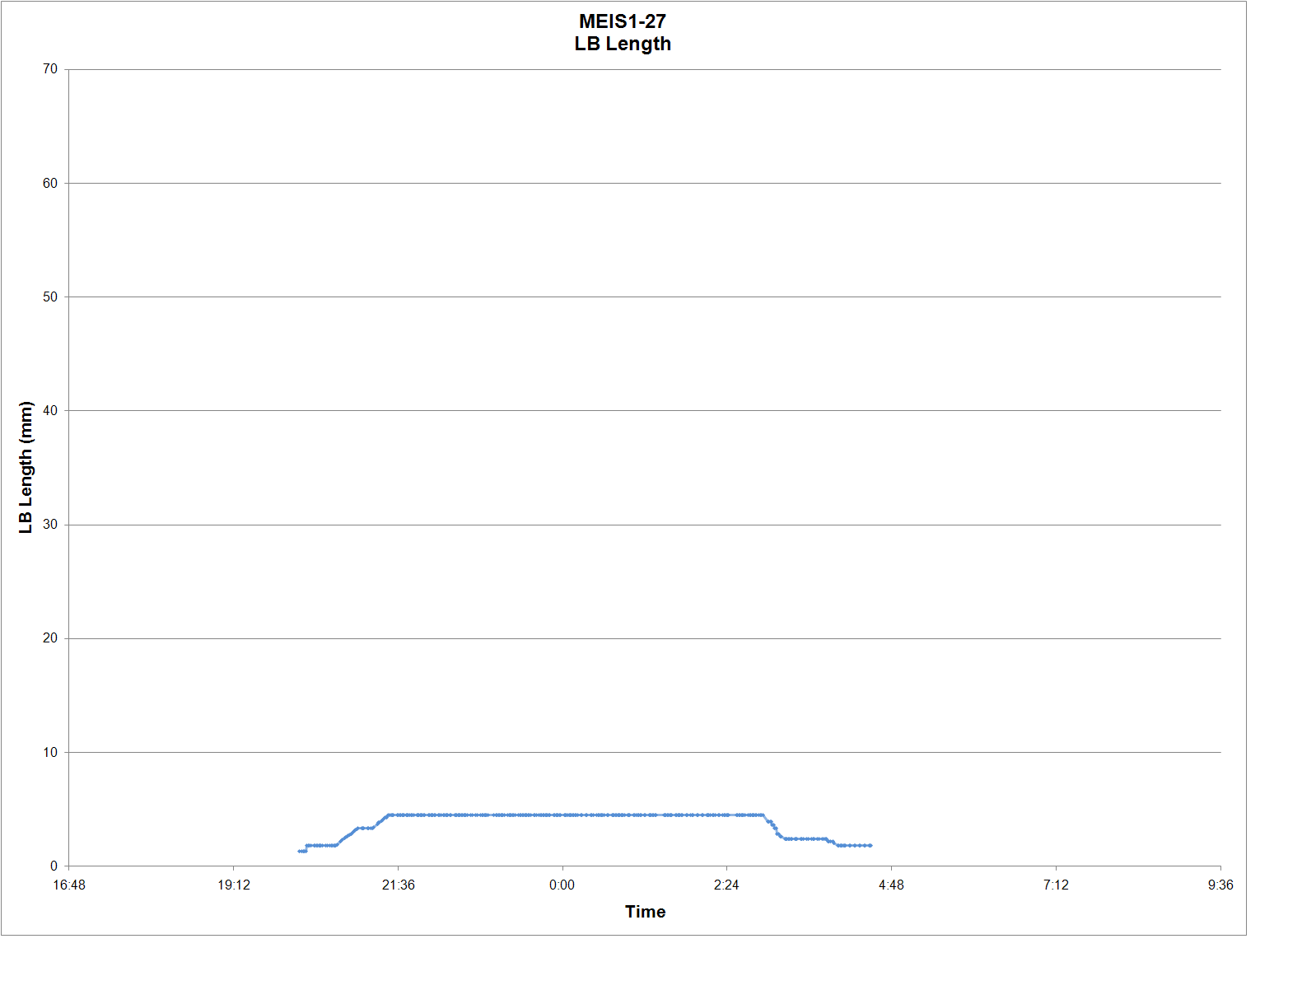Select the 19:12 tick label on the x-axis
The width and height of the screenshot is (1316, 990).
coord(234,885)
